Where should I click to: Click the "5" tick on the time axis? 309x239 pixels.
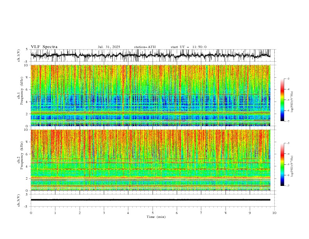click(153, 213)
